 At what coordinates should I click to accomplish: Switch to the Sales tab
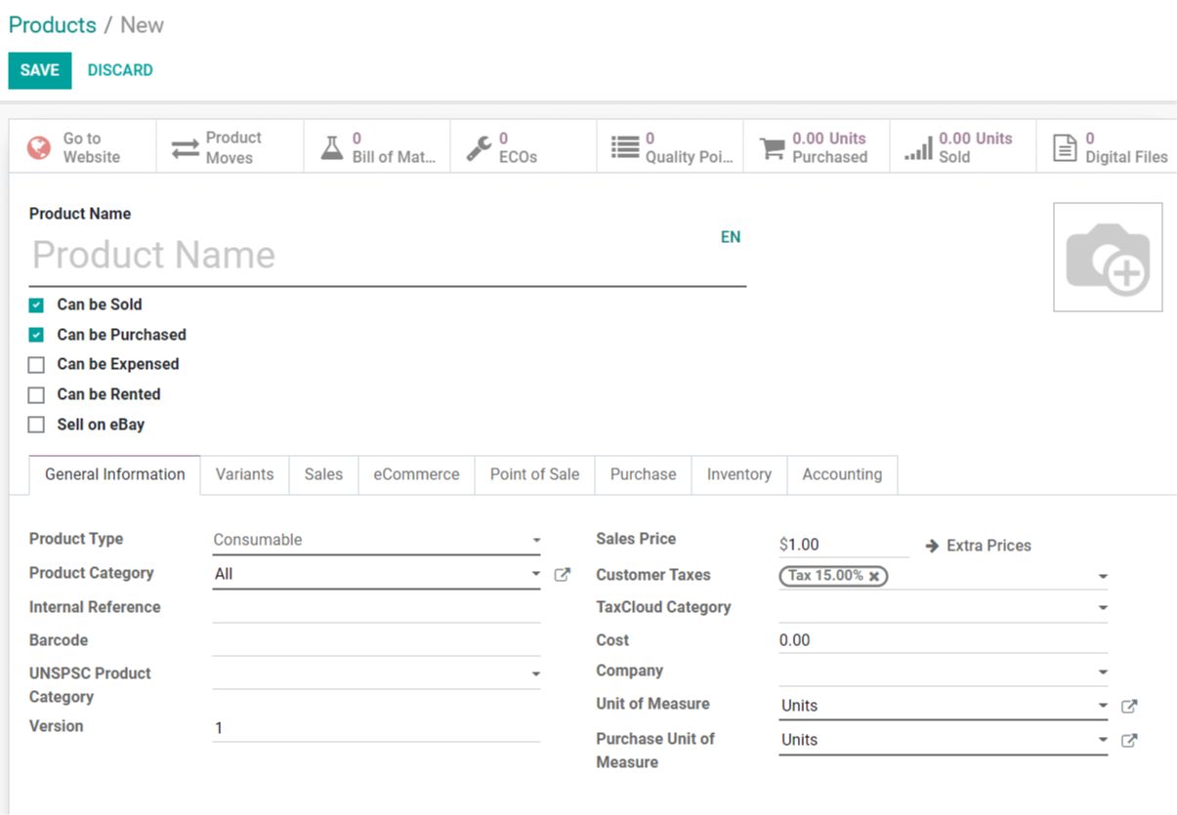323,474
